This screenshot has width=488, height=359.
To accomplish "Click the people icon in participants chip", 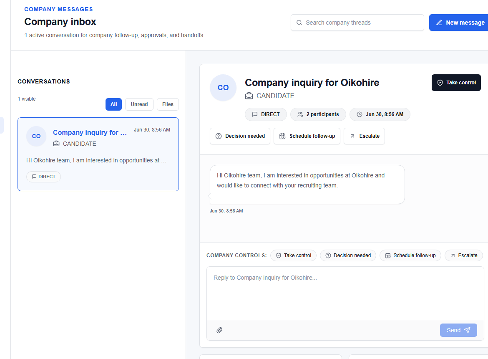I will (300, 114).
